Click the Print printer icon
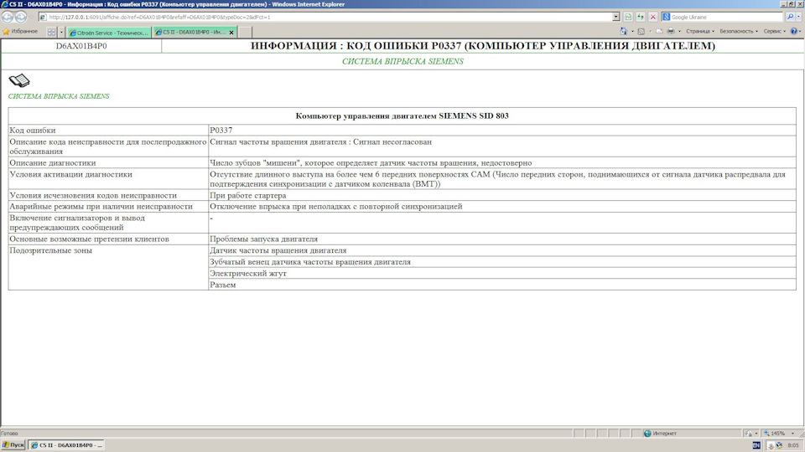Viewport: 805px width, 452px height. (671, 31)
